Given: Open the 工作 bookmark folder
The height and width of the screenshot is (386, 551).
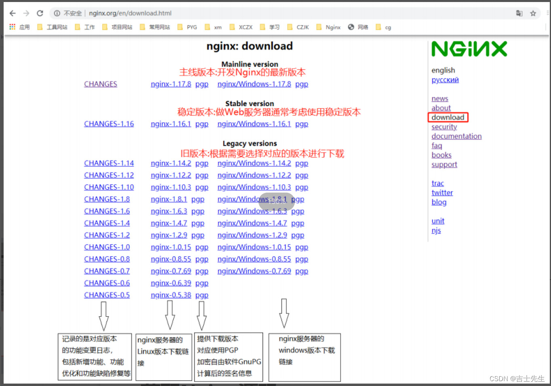Looking at the screenshot, I should [x=85, y=27].
